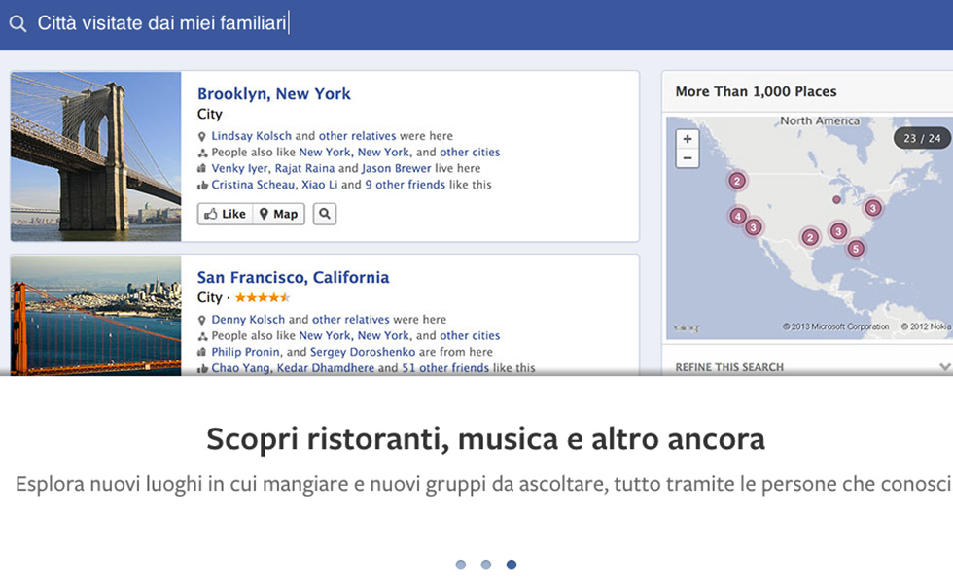Screen dimensions: 953x583
Task: Click the search magnifier icon in top bar
Action: 18,23
